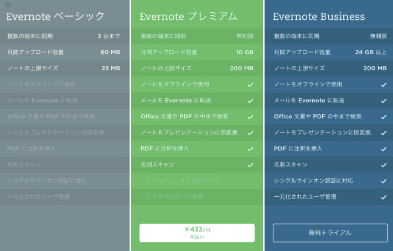Click Basic's dimmed シングルサインオン認証に対応 row
Image resolution: width=393 pixels, height=251 pixels.
pyautogui.click(x=65, y=181)
